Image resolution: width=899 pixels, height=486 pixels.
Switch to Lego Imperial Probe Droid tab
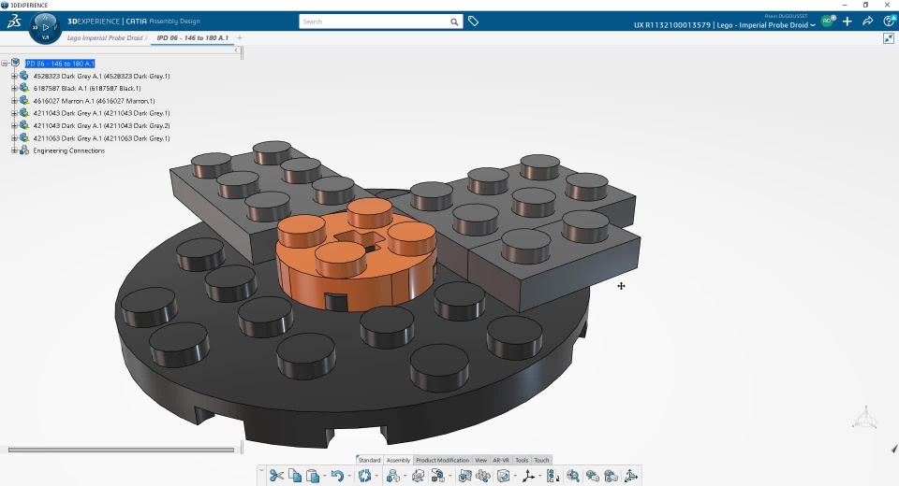tap(107, 37)
